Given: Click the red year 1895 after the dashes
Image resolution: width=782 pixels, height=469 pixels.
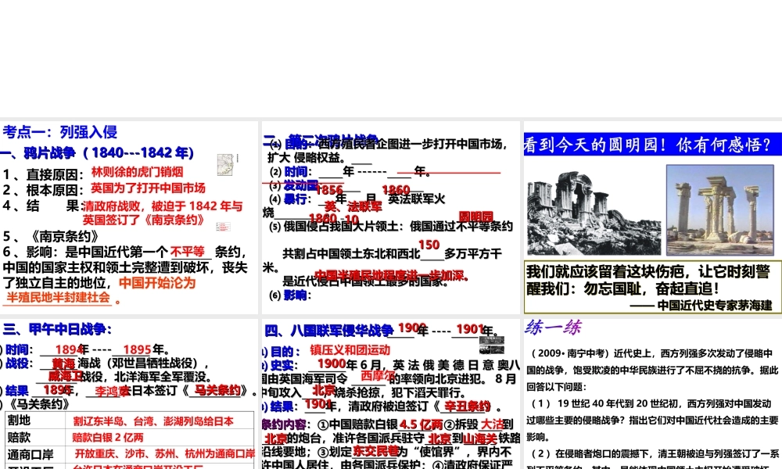Looking at the screenshot, I should coord(137,349).
